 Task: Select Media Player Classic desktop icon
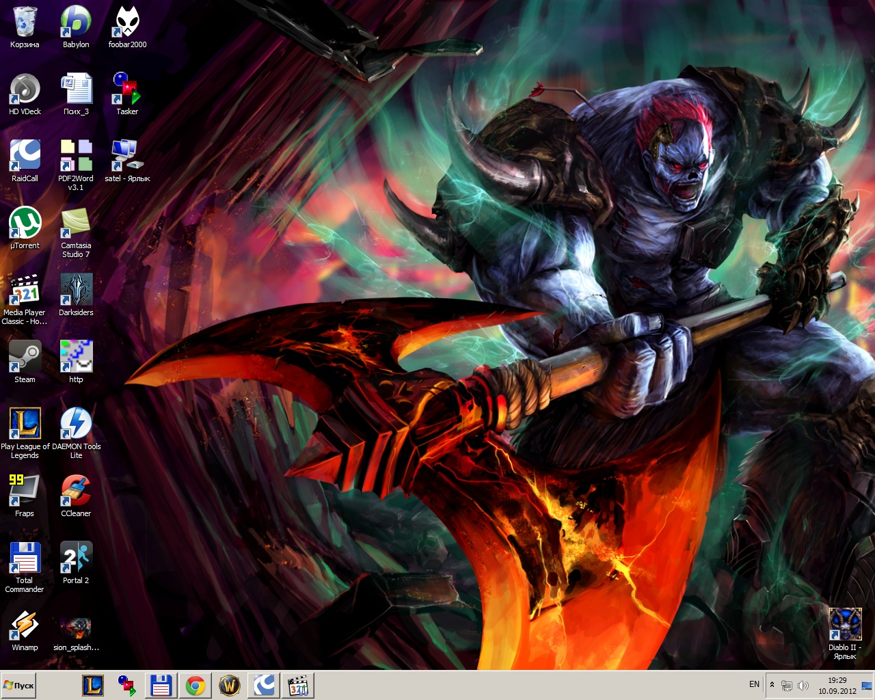tap(25, 299)
